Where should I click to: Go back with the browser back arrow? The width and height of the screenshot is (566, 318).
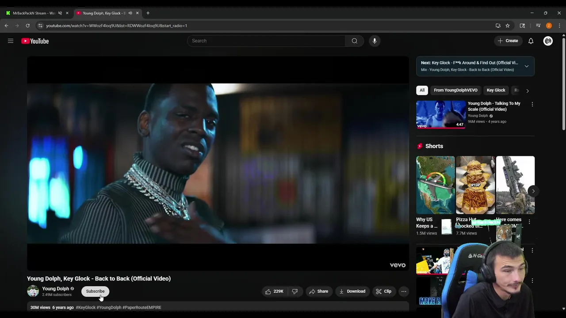coord(7,26)
